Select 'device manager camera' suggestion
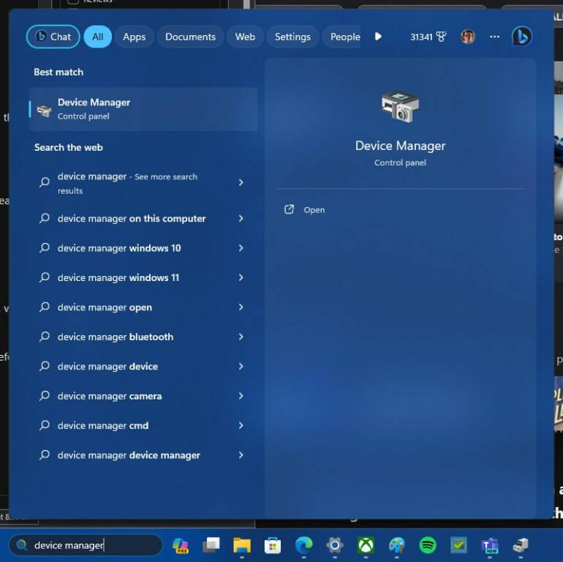563x562 pixels. click(142, 396)
